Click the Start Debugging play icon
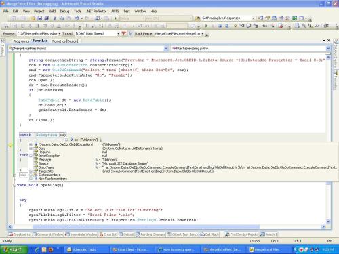Screen dimensions: 339x254 pyautogui.click(x=115, y=18)
